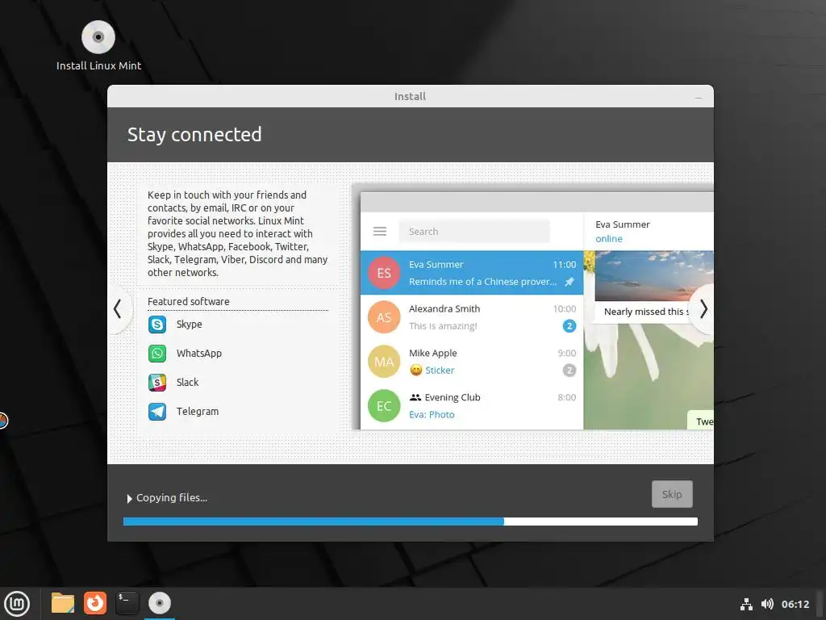
Task: Click the ES avatar for Eva Summer
Action: [x=384, y=273]
